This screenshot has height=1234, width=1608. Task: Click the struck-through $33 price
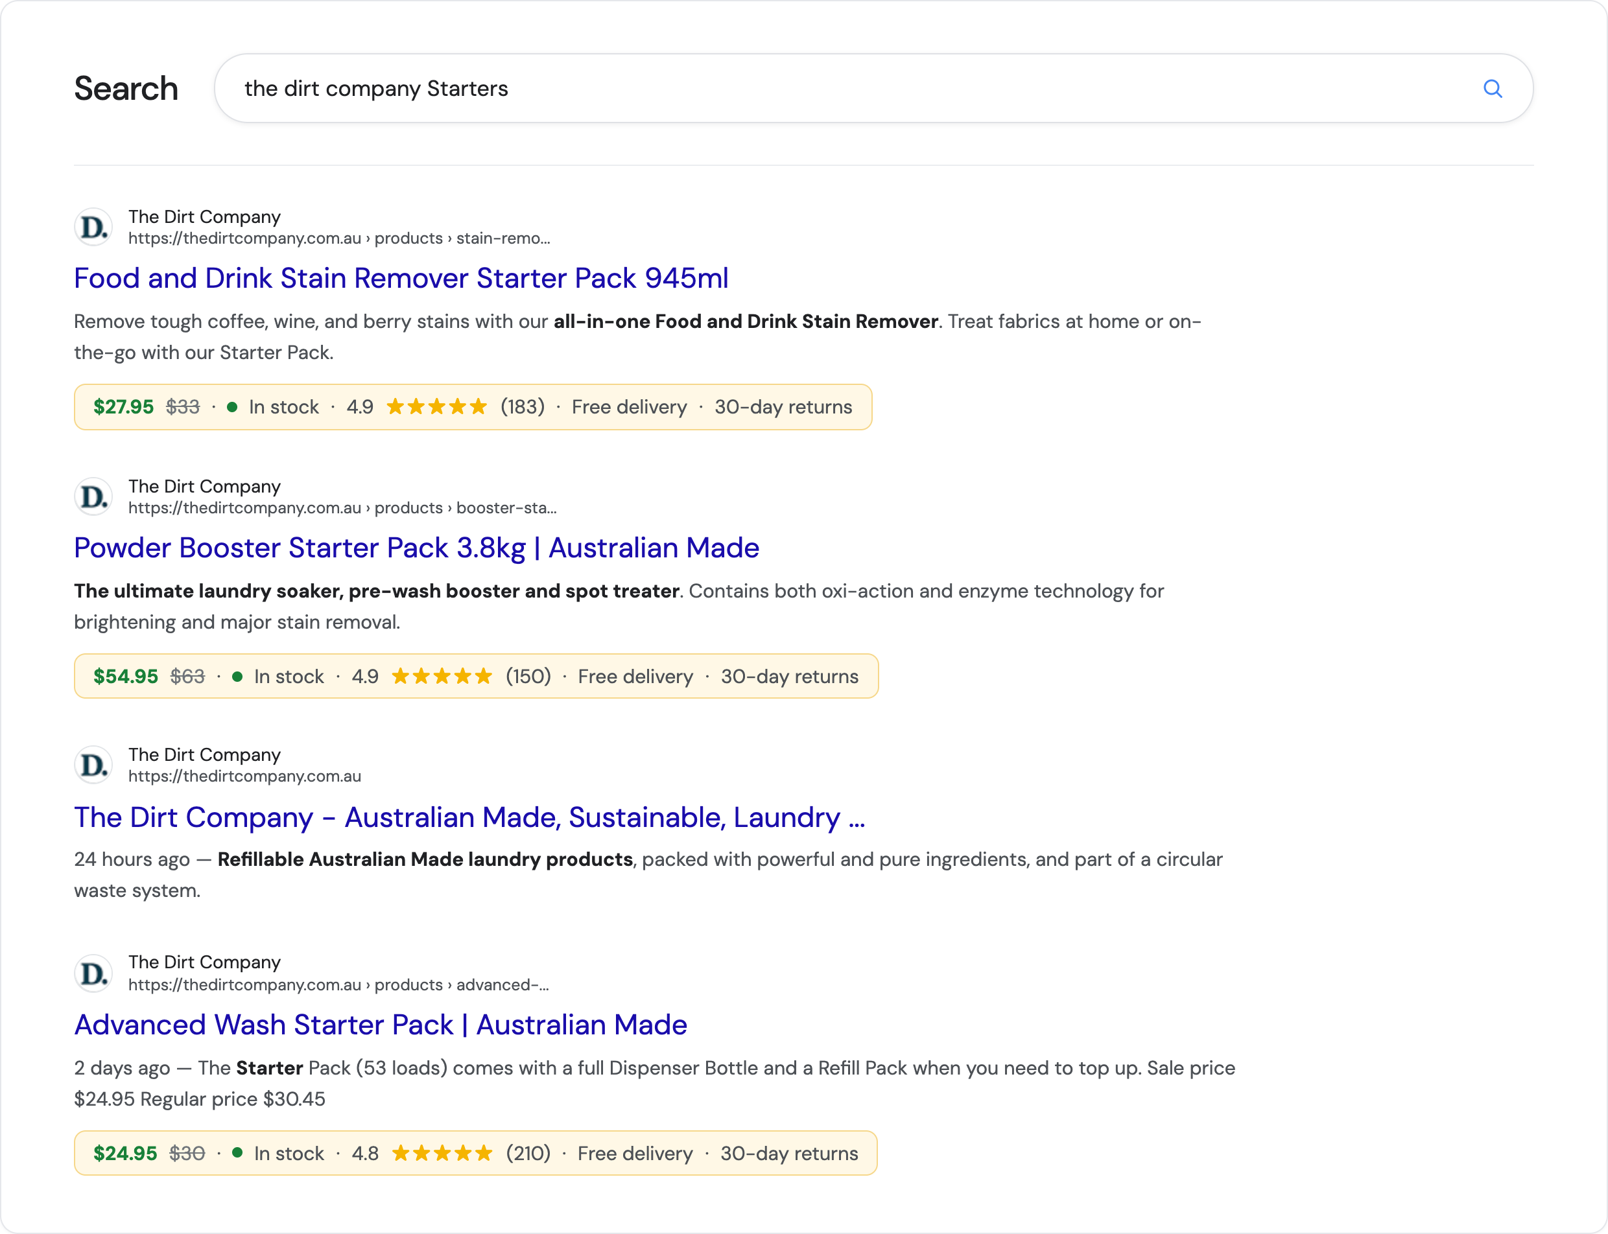click(183, 407)
